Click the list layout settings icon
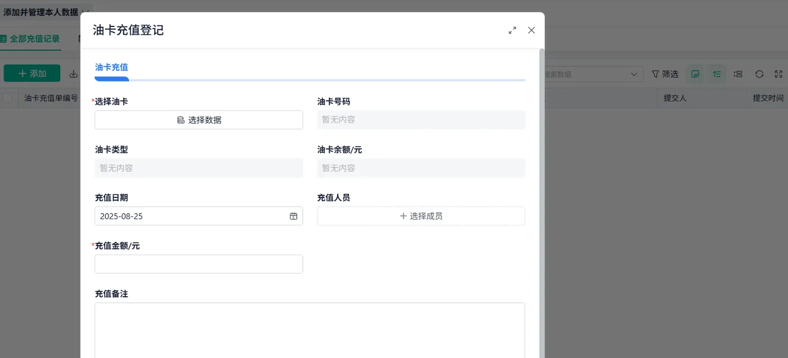Viewport: 788px width, 358px height. pyautogui.click(x=738, y=74)
